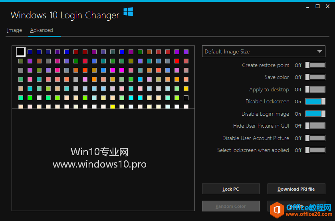Select the indigo swatch in top row
This screenshot has width=335, height=221.
(x=57, y=52)
